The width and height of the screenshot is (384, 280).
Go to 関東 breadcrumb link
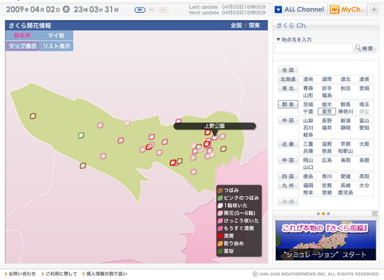pos(255,26)
